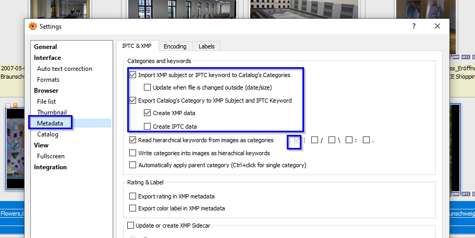Select the Integration category
Screen dimensions: 475x238
point(51,167)
